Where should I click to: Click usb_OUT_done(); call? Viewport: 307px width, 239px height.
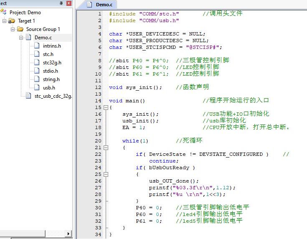coord(174,181)
